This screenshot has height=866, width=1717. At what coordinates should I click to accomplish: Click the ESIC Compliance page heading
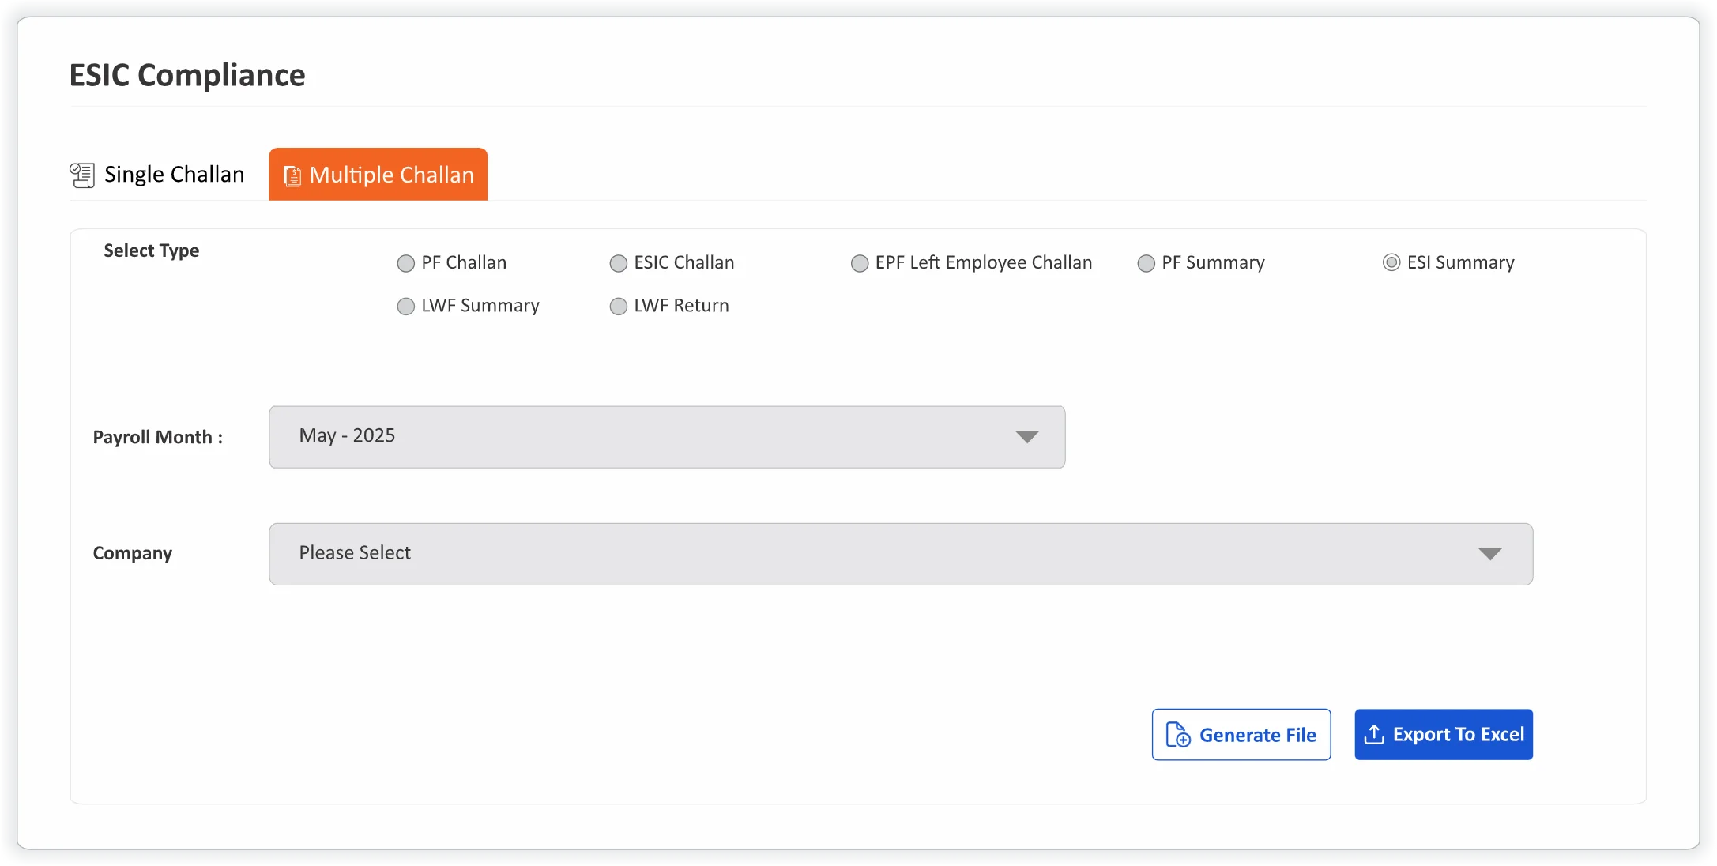point(187,75)
